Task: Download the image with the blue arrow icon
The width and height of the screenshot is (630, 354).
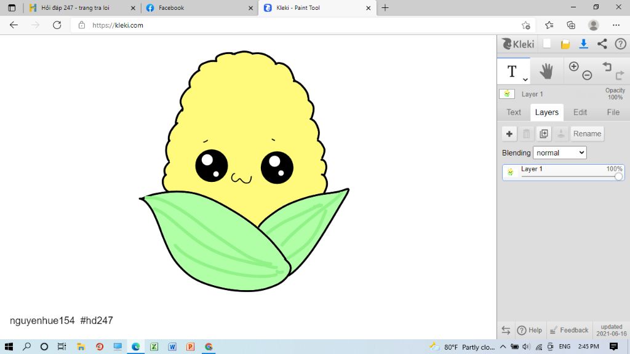Action: coord(584,44)
